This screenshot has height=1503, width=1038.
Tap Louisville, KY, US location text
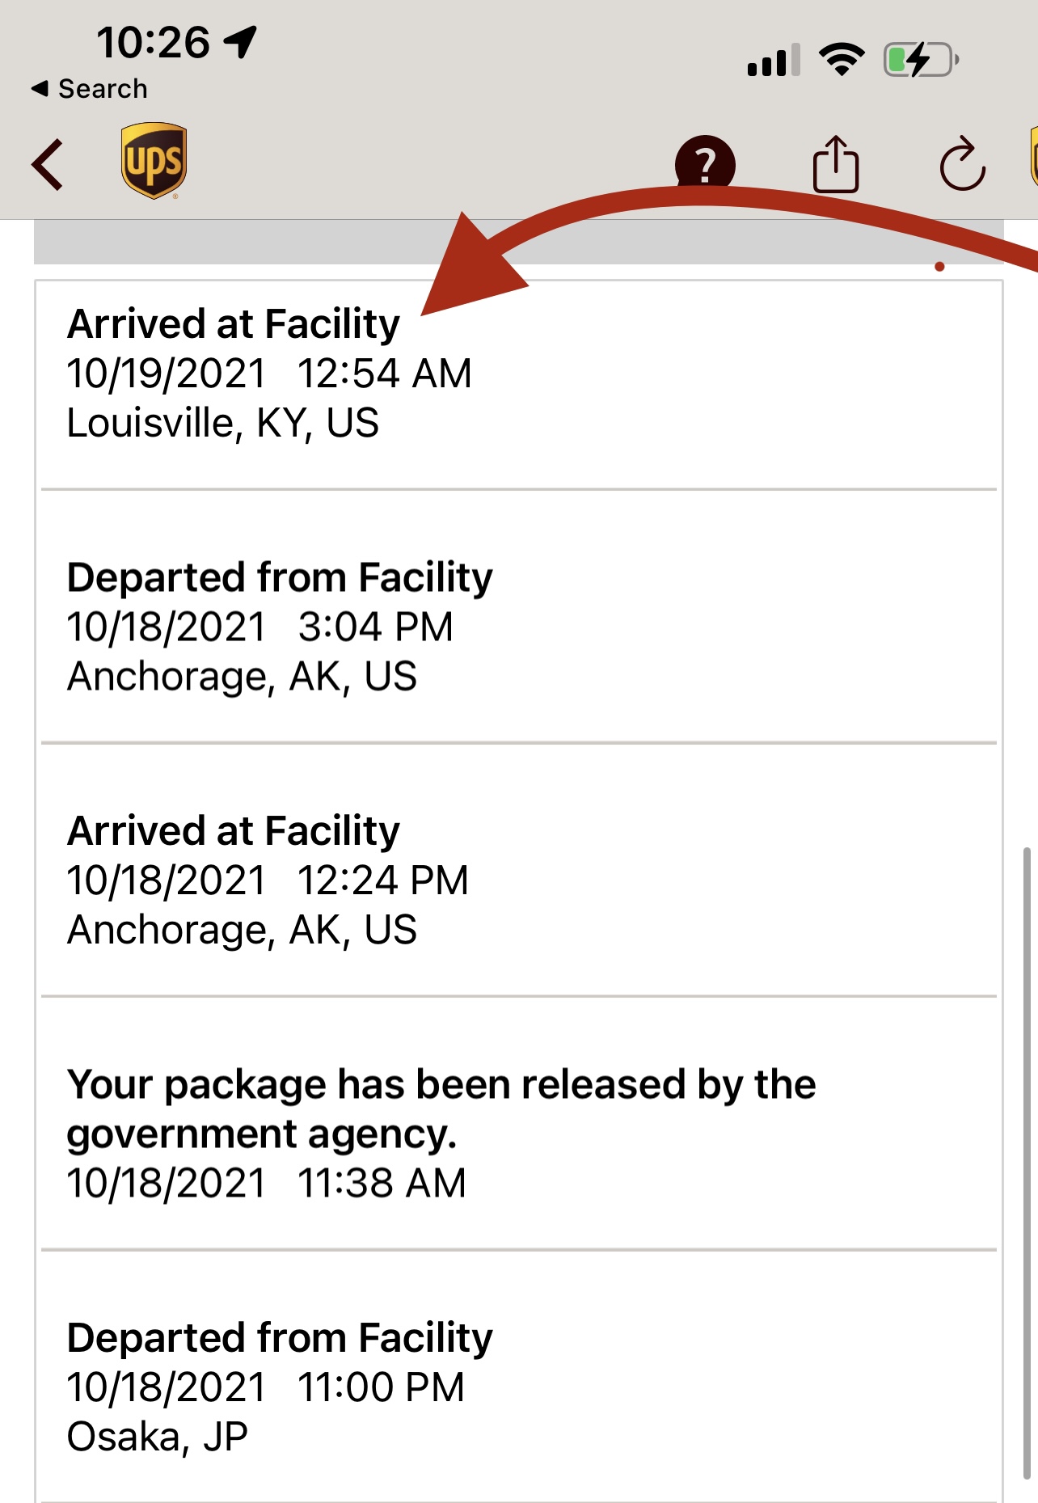pyautogui.click(x=223, y=423)
